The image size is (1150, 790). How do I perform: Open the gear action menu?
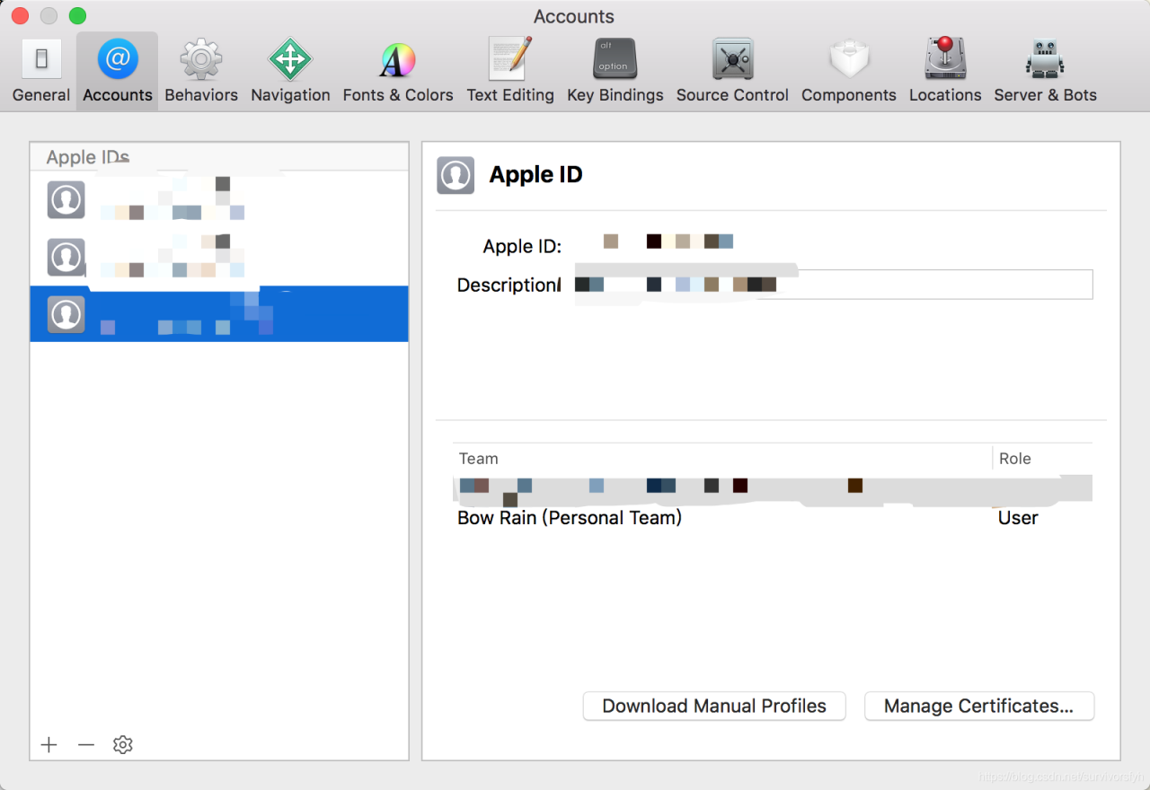[123, 744]
